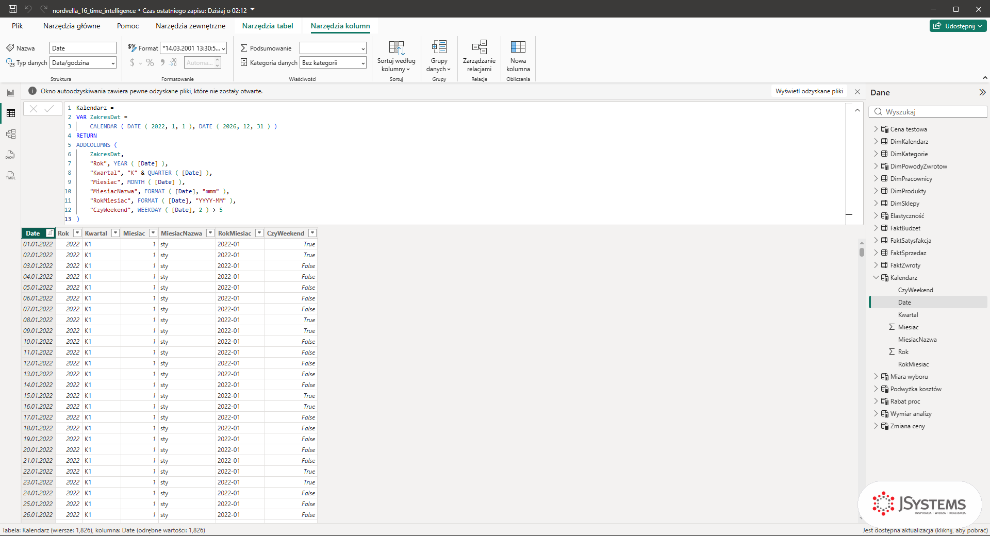This screenshot has height=536, width=990.
Task: Click the Save icon in title bar
Action: tap(13, 9)
